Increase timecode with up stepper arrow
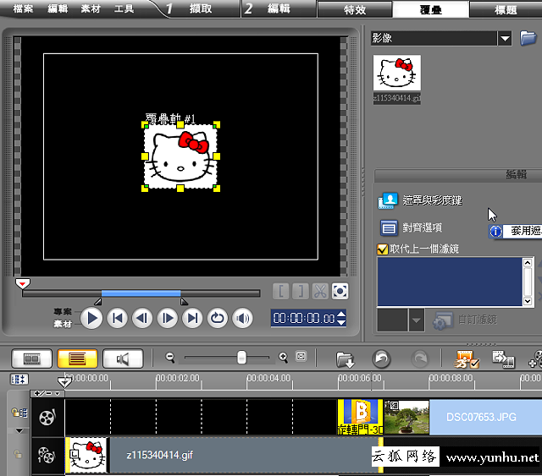The height and width of the screenshot is (476, 542). coord(340,315)
